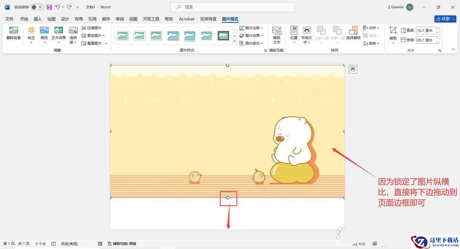The height and width of the screenshot is (249, 460).
Task: Open the 透明度 transparency tool
Action: pos(73,35)
